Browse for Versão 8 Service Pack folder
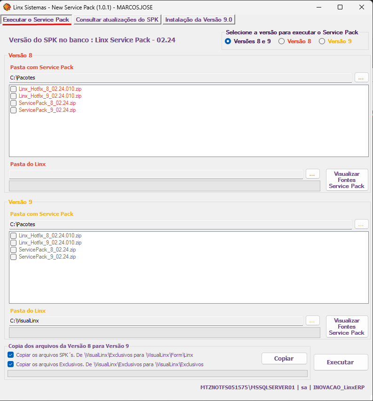373x401 pixels. tap(361, 78)
